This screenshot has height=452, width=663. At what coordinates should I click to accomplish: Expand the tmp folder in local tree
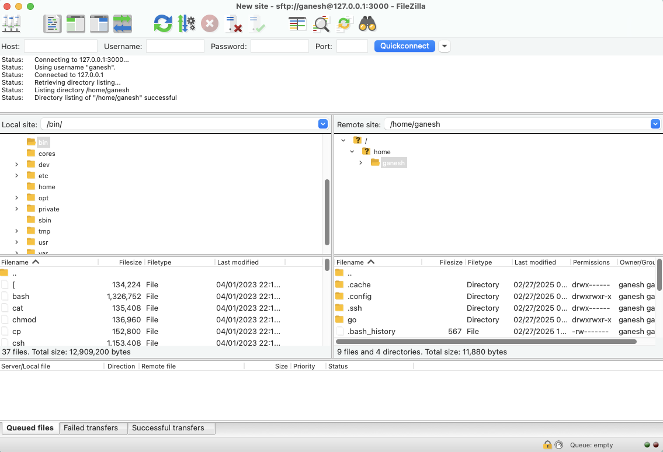coord(16,231)
